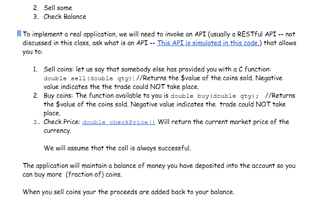Click paragraph starting "The application will maintain"

[159, 166]
